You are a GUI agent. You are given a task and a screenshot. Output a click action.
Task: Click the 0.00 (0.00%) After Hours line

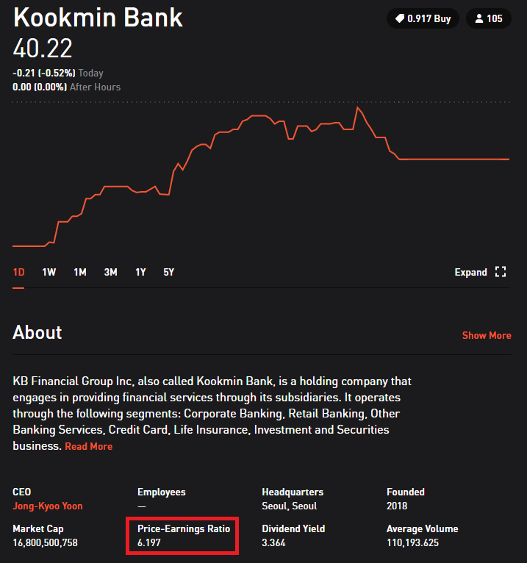[66, 87]
